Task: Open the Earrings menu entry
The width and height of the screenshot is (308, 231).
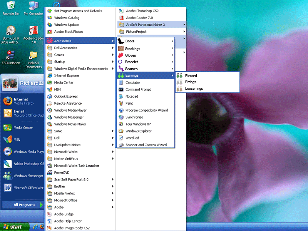Action: pos(146,75)
